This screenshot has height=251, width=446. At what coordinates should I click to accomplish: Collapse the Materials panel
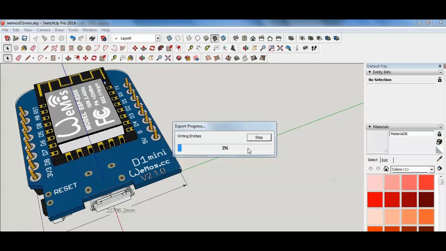369,127
